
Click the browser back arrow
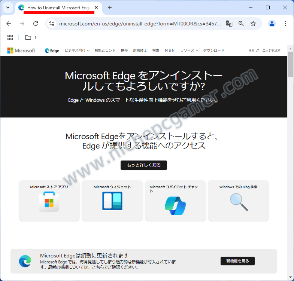[x=9, y=24]
